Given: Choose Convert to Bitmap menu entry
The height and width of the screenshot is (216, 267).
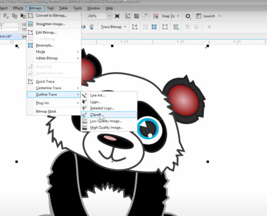Looking at the screenshot, I should pos(54,16).
